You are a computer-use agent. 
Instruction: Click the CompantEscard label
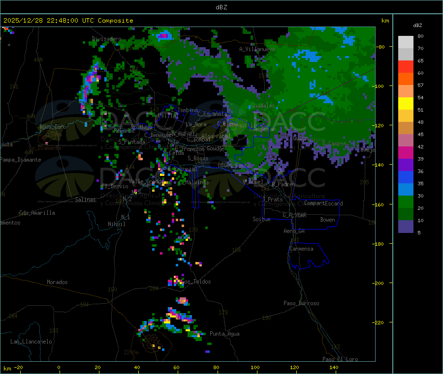323,203
